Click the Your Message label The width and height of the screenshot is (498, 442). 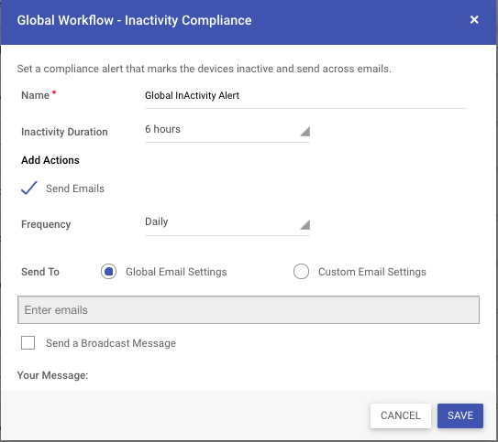coord(52,375)
